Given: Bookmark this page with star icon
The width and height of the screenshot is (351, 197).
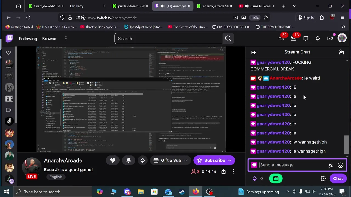Looking at the screenshot, I should 266,18.
